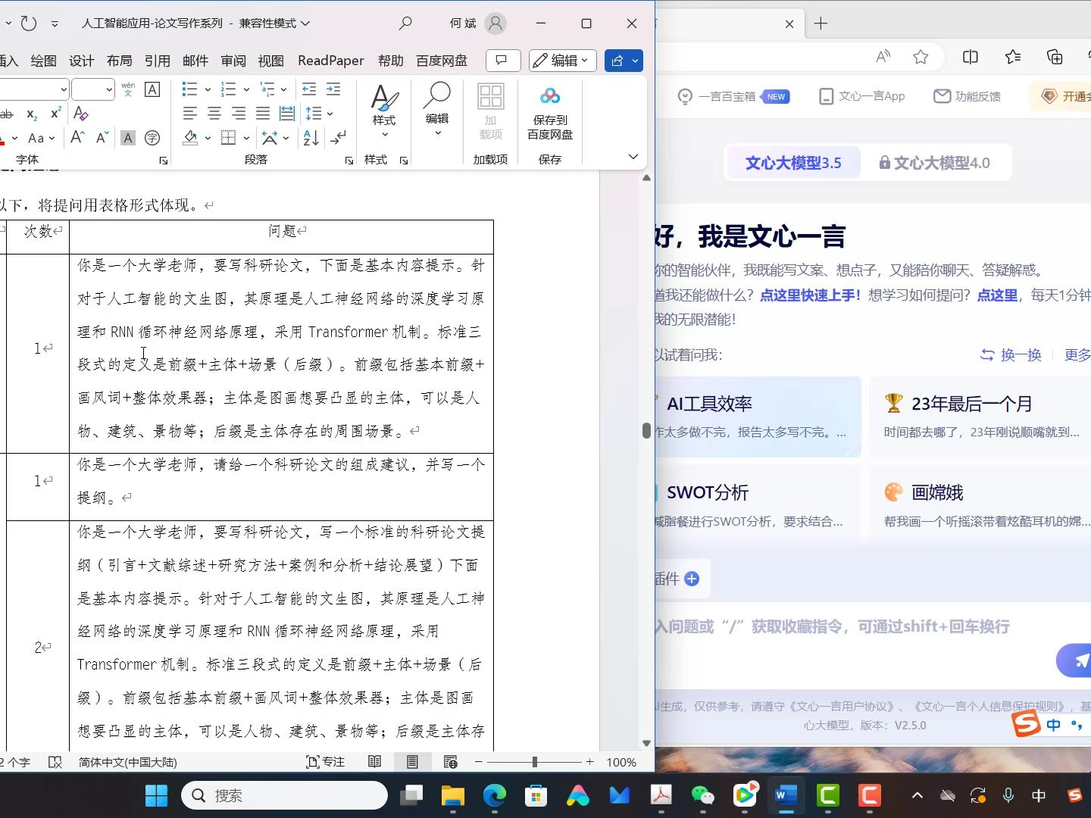This screenshot has height=818, width=1091.
Task: Decrease paragraph indent
Action: pyautogui.click(x=309, y=89)
